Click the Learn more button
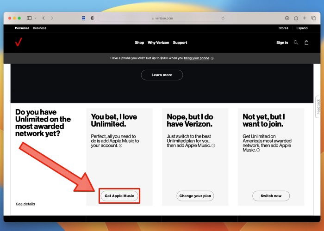324x231 pixels. (162, 75)
